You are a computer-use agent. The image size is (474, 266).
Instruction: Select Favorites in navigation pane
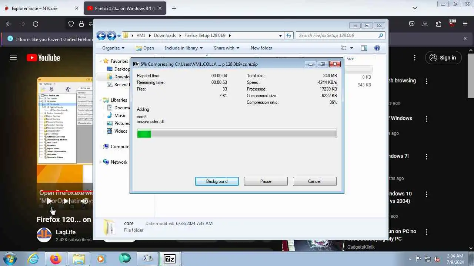[119, 61]
